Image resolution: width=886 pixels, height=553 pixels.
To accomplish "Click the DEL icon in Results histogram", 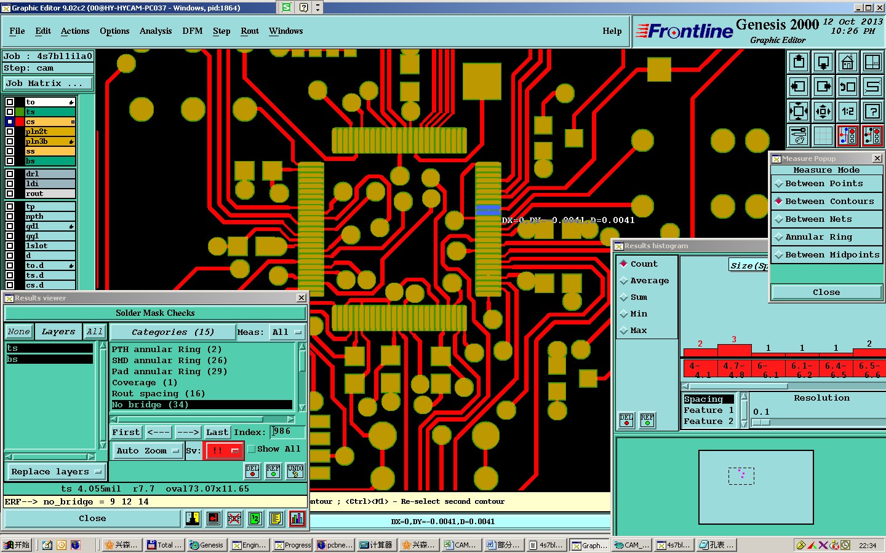I will click(626, 420).
